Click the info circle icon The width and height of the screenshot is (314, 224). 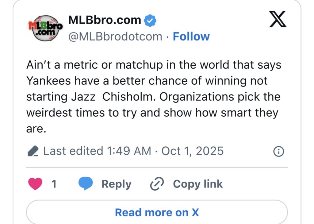[278, 152]
